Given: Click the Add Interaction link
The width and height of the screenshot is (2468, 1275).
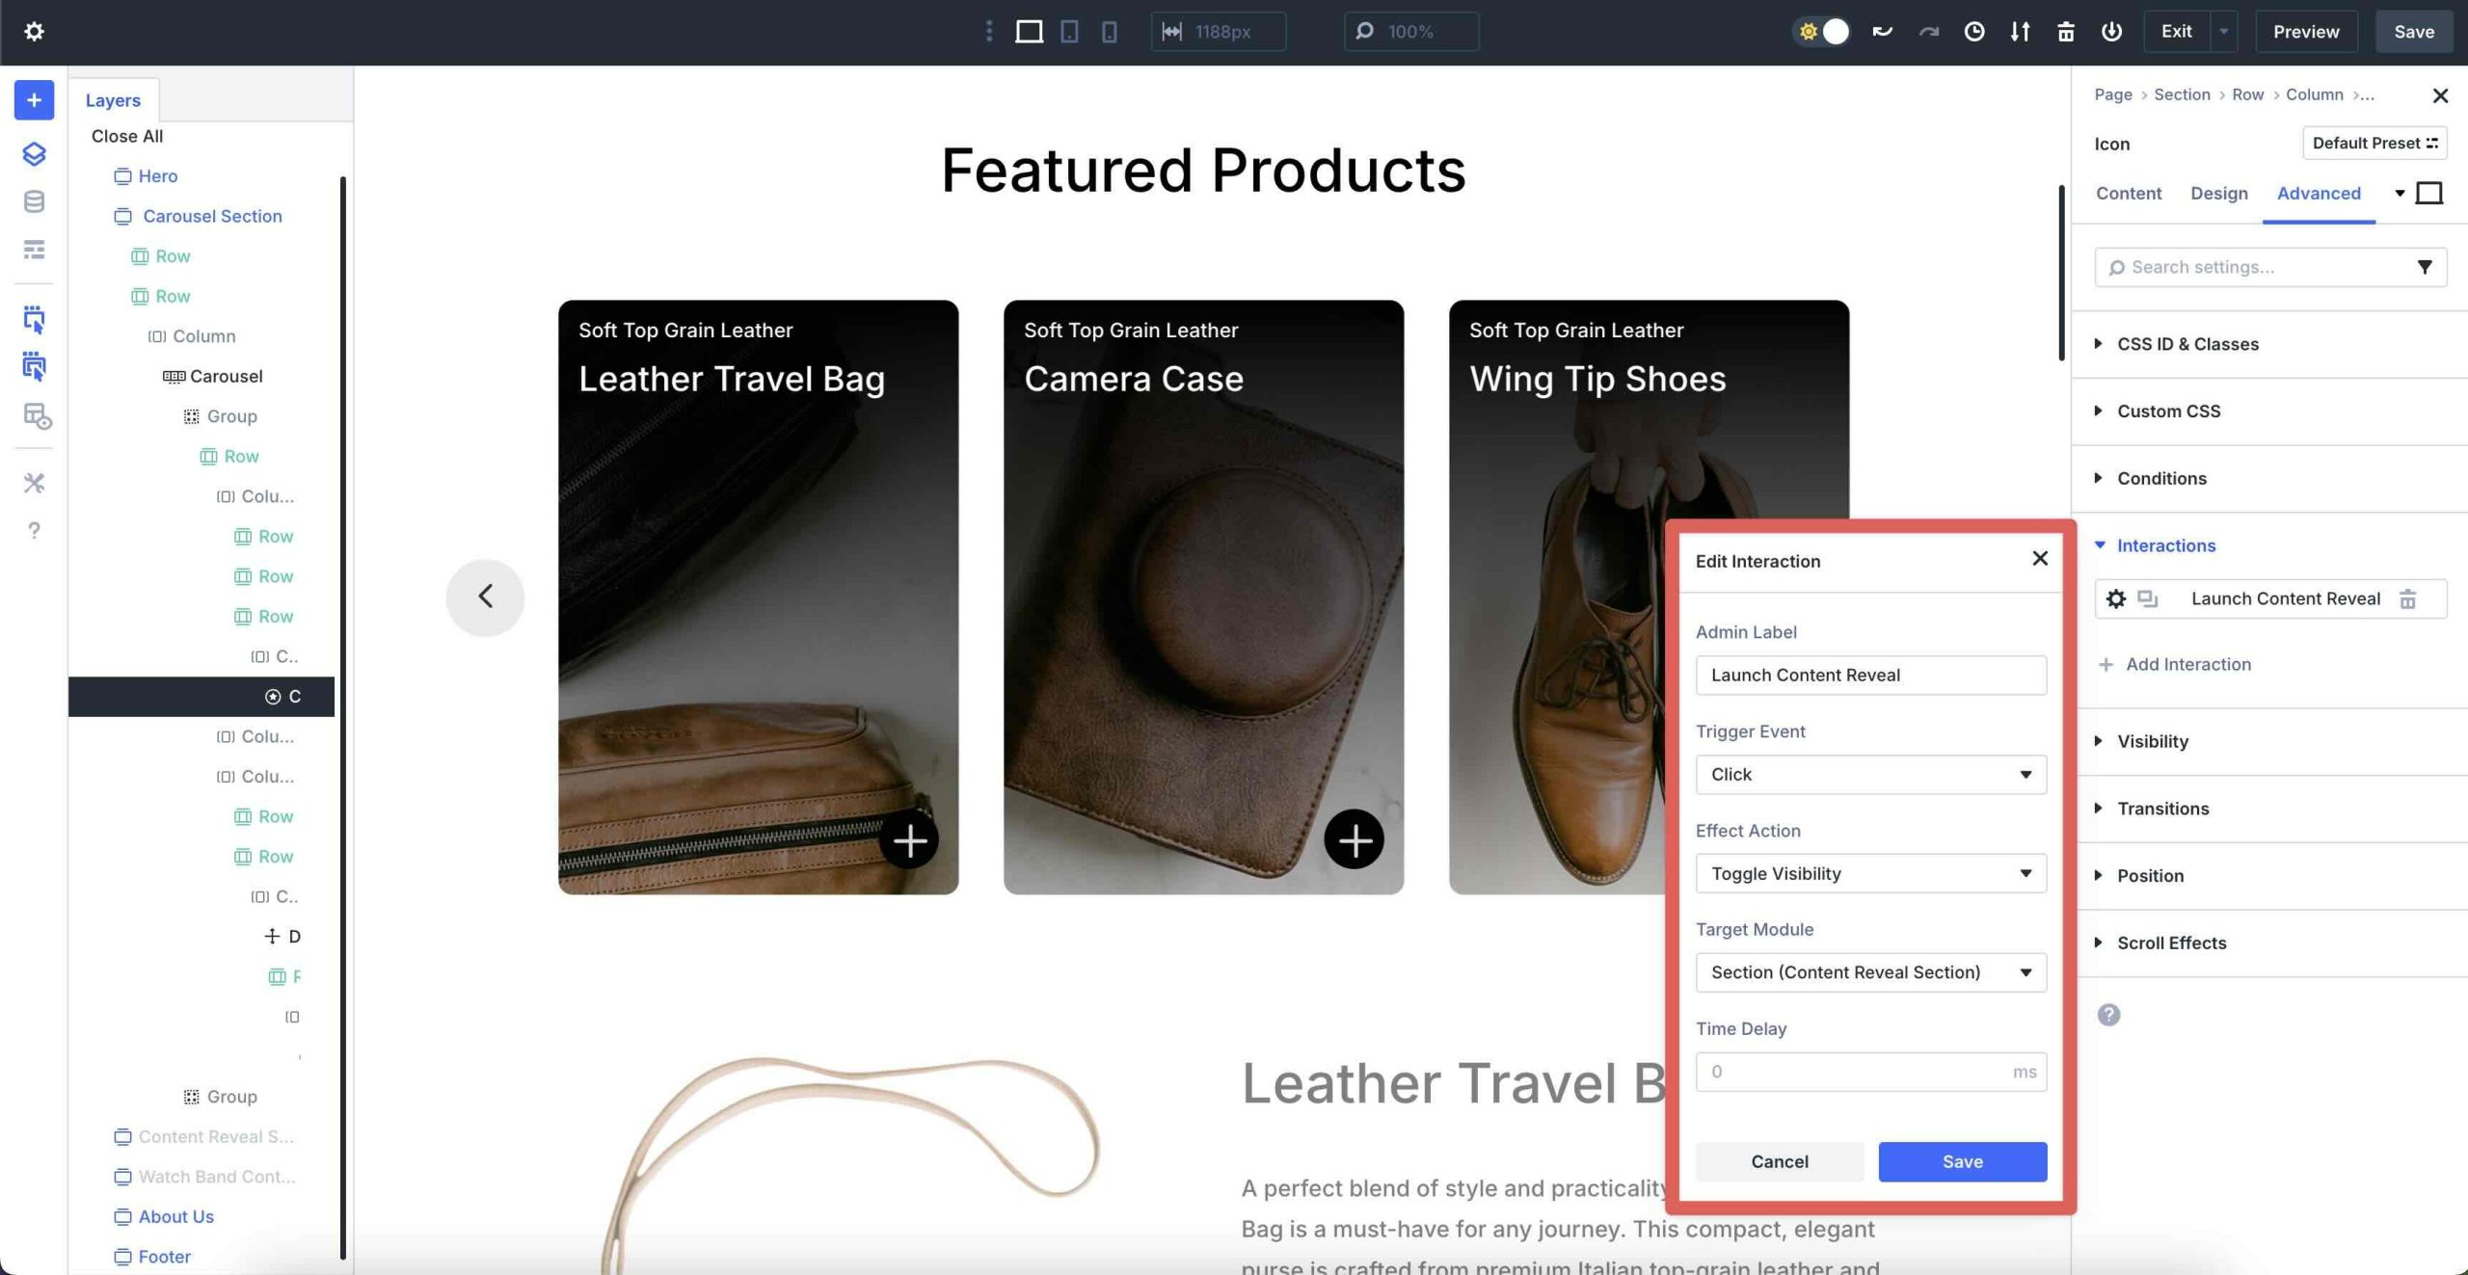Looking at the screenshot, I should [x=2187, y=664].
